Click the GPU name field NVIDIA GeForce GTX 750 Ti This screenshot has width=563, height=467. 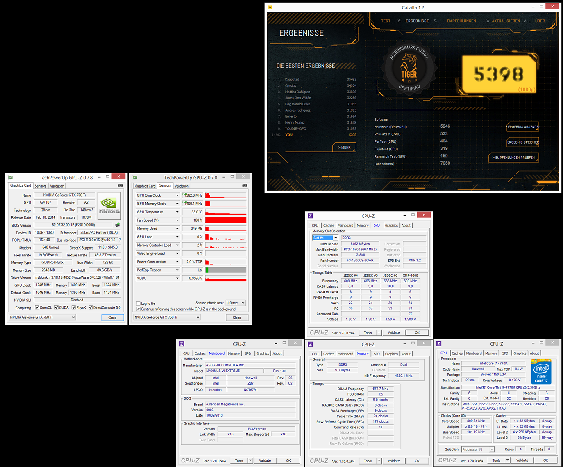coord(65,195)
